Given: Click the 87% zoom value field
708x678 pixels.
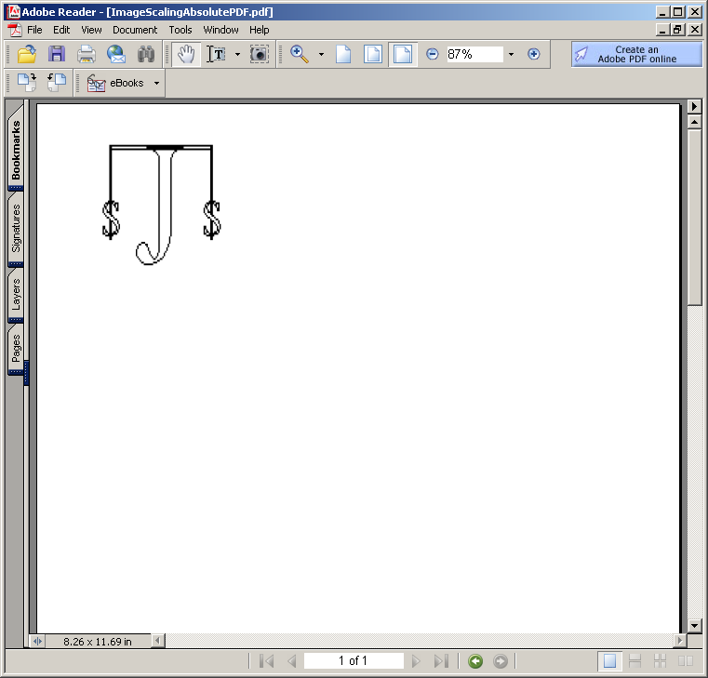Looking at the screenshot, I should click(x=474, y=54).
